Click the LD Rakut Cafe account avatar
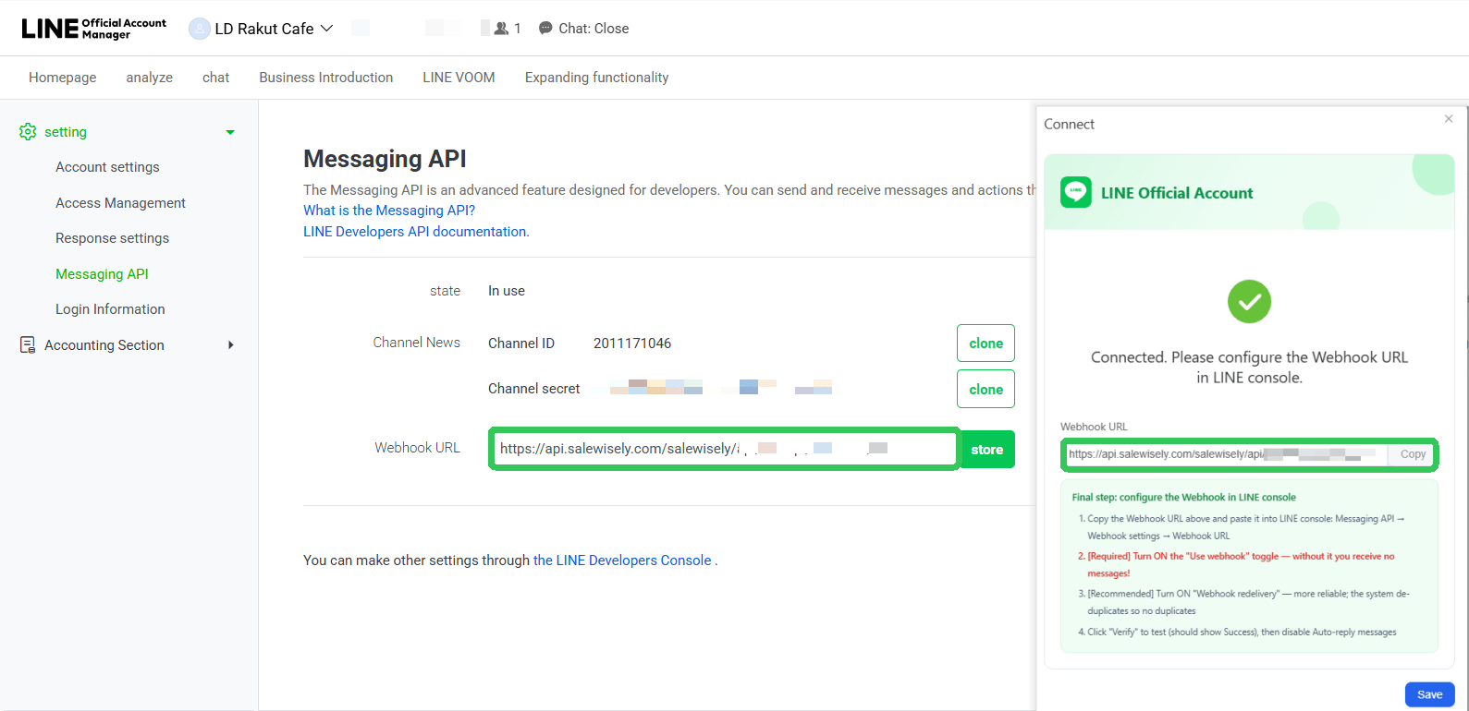Screen dimensions: 1469x711 (x=199, y=29)
